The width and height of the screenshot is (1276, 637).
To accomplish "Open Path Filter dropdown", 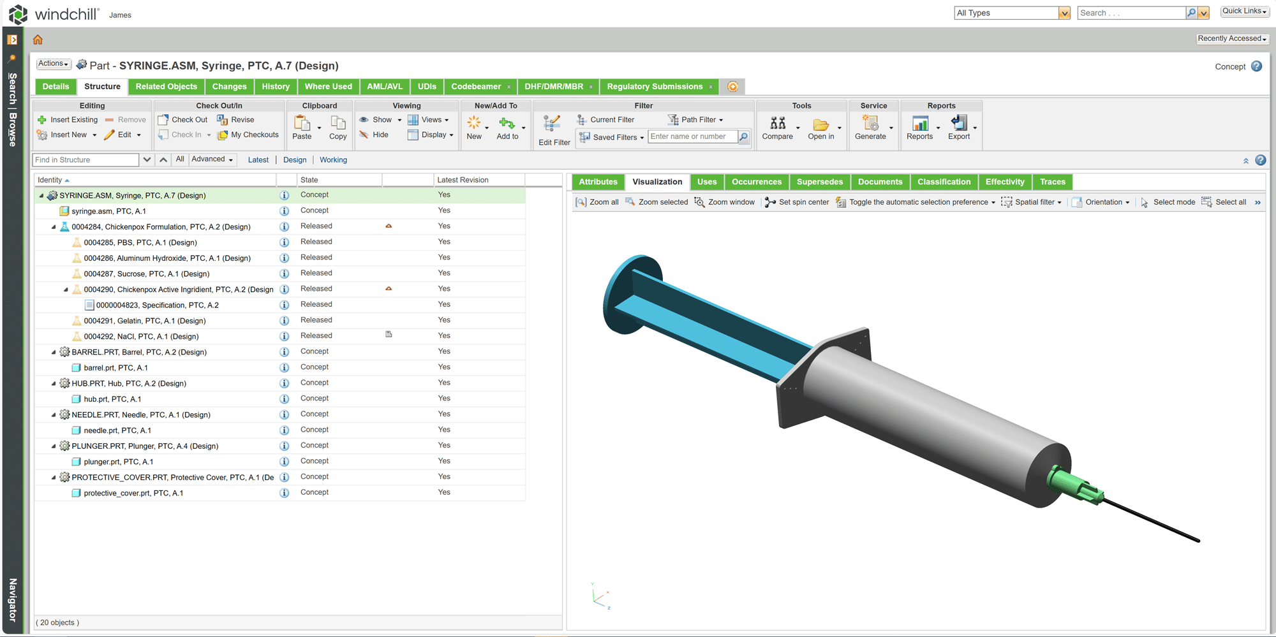I will click(x=695, y=120).
